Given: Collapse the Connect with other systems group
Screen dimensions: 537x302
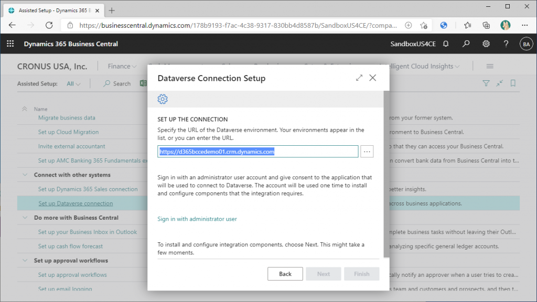Looking at the screenshot, I should 25,175.
